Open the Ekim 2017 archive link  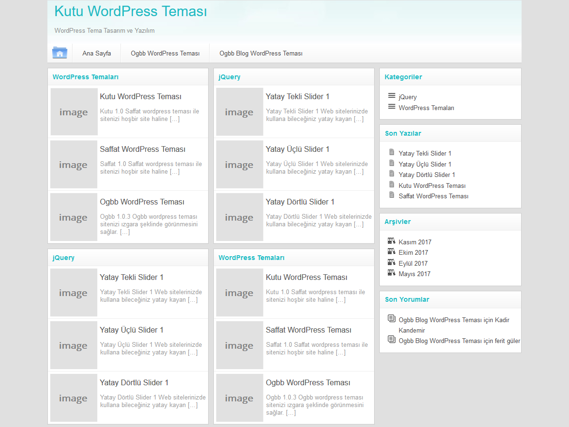coord(413,253)
